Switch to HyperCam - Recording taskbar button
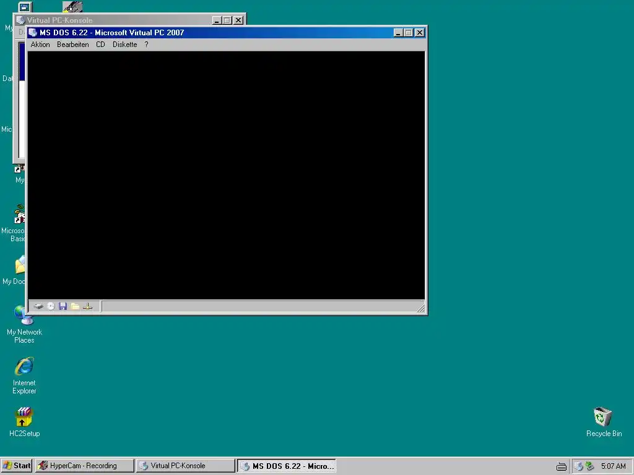Screen dimensions: 634x475 coord(84,466)
